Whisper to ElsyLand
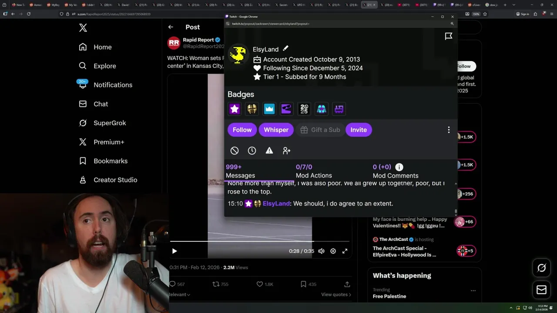557x313 pixels. (276, 130)
